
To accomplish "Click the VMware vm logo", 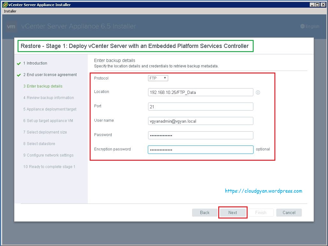I will 11,27.
